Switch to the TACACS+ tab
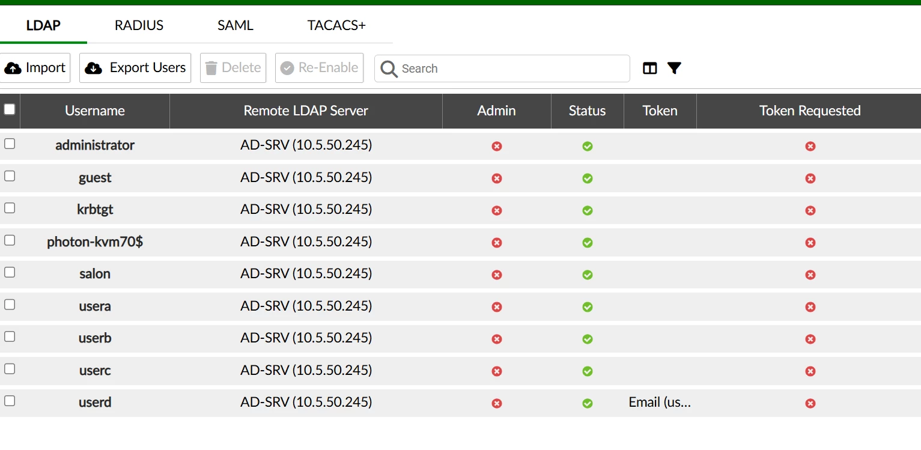Viewport: 921px width, 450px height. pos(336,25)
